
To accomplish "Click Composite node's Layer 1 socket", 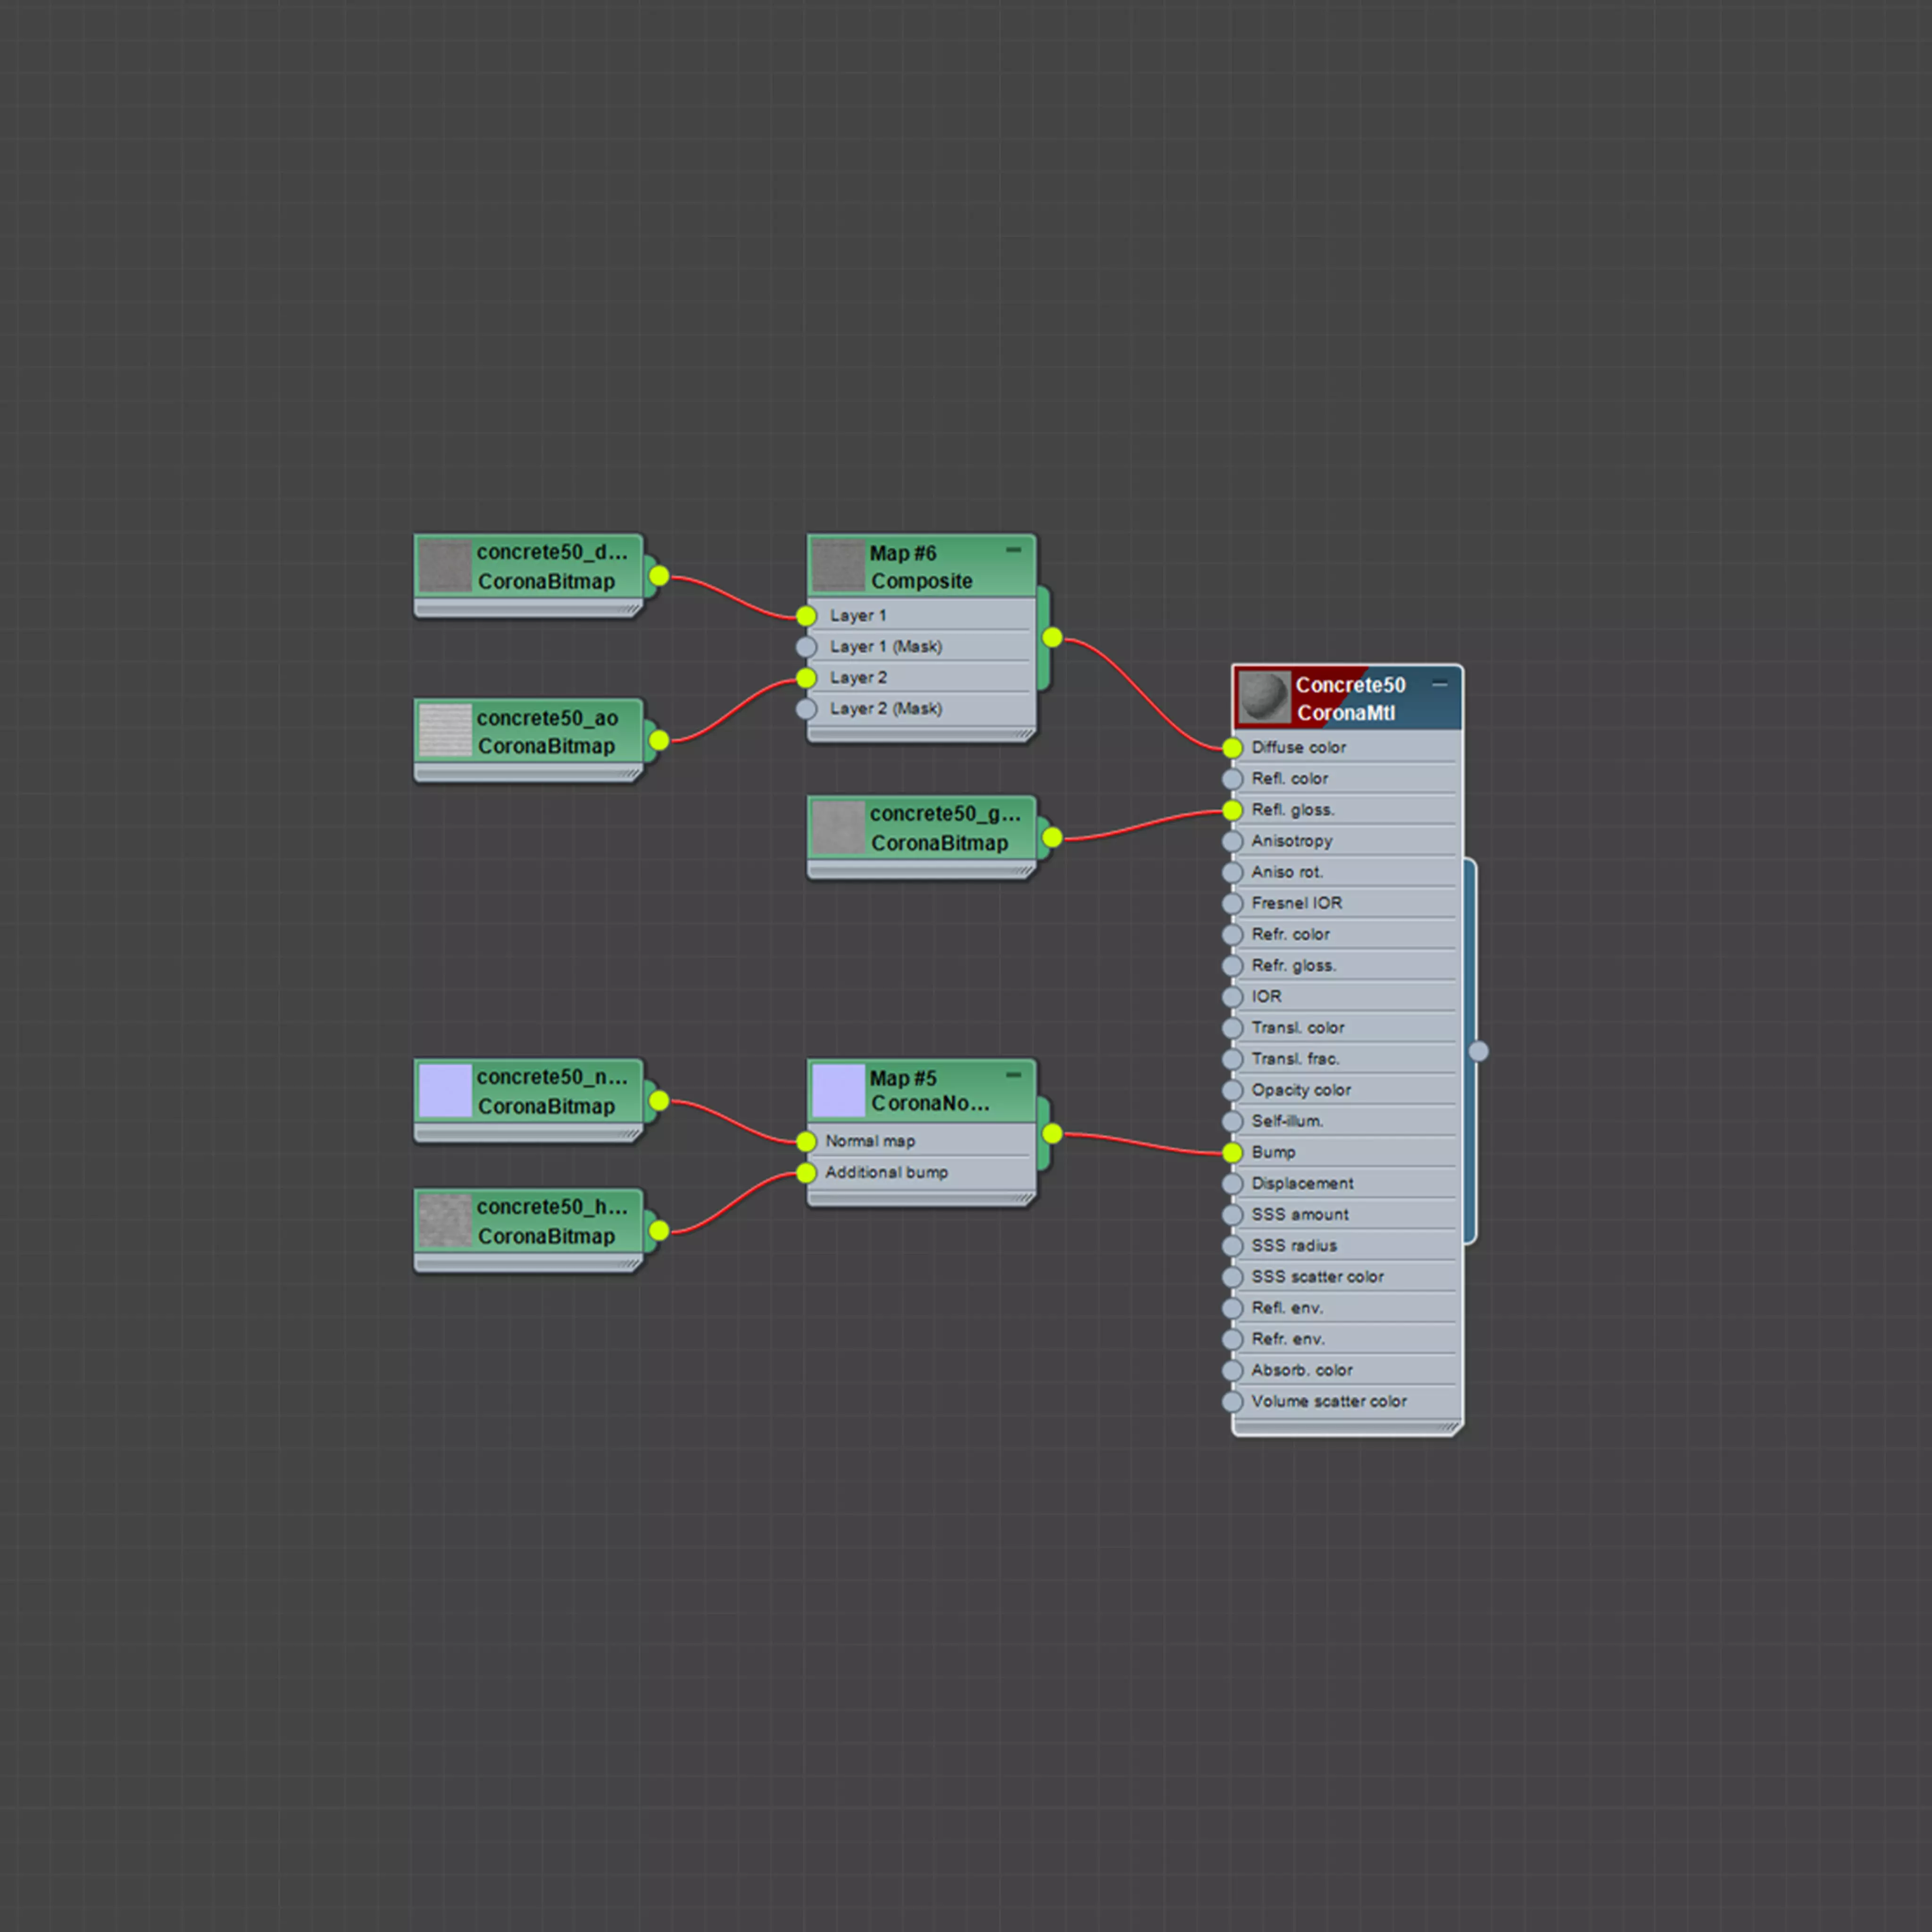I will [x=806, y=615].
